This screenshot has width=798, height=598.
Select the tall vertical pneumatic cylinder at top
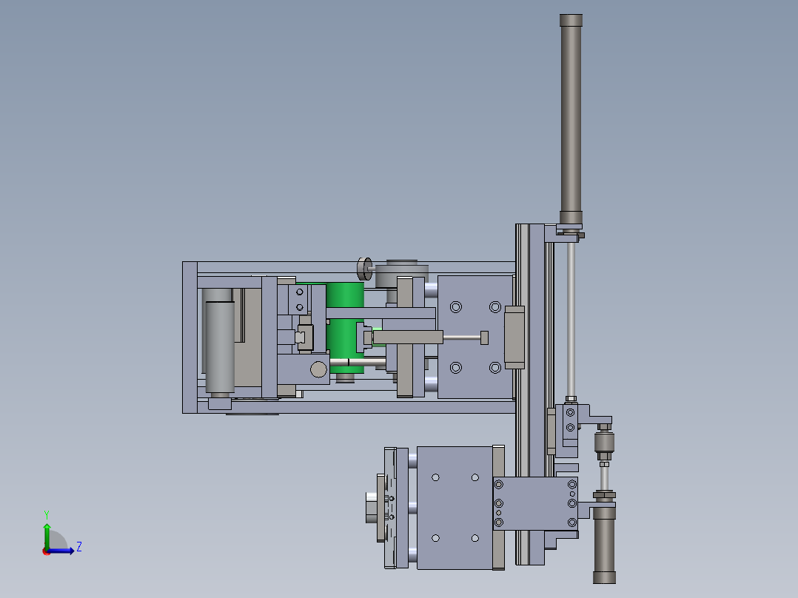(x=571, y=120)
